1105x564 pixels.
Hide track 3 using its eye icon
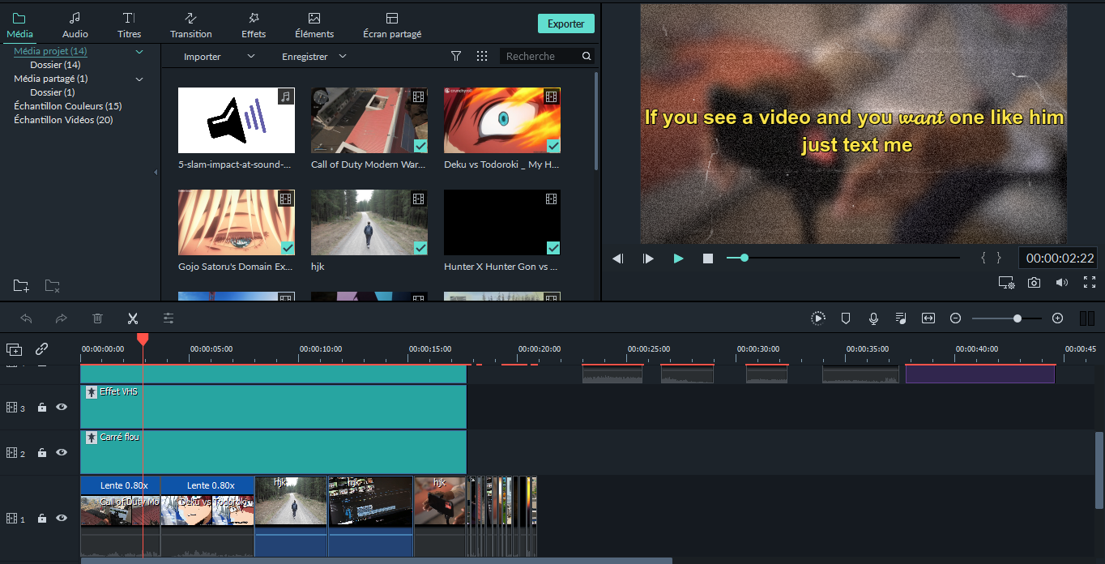point(62,408)
